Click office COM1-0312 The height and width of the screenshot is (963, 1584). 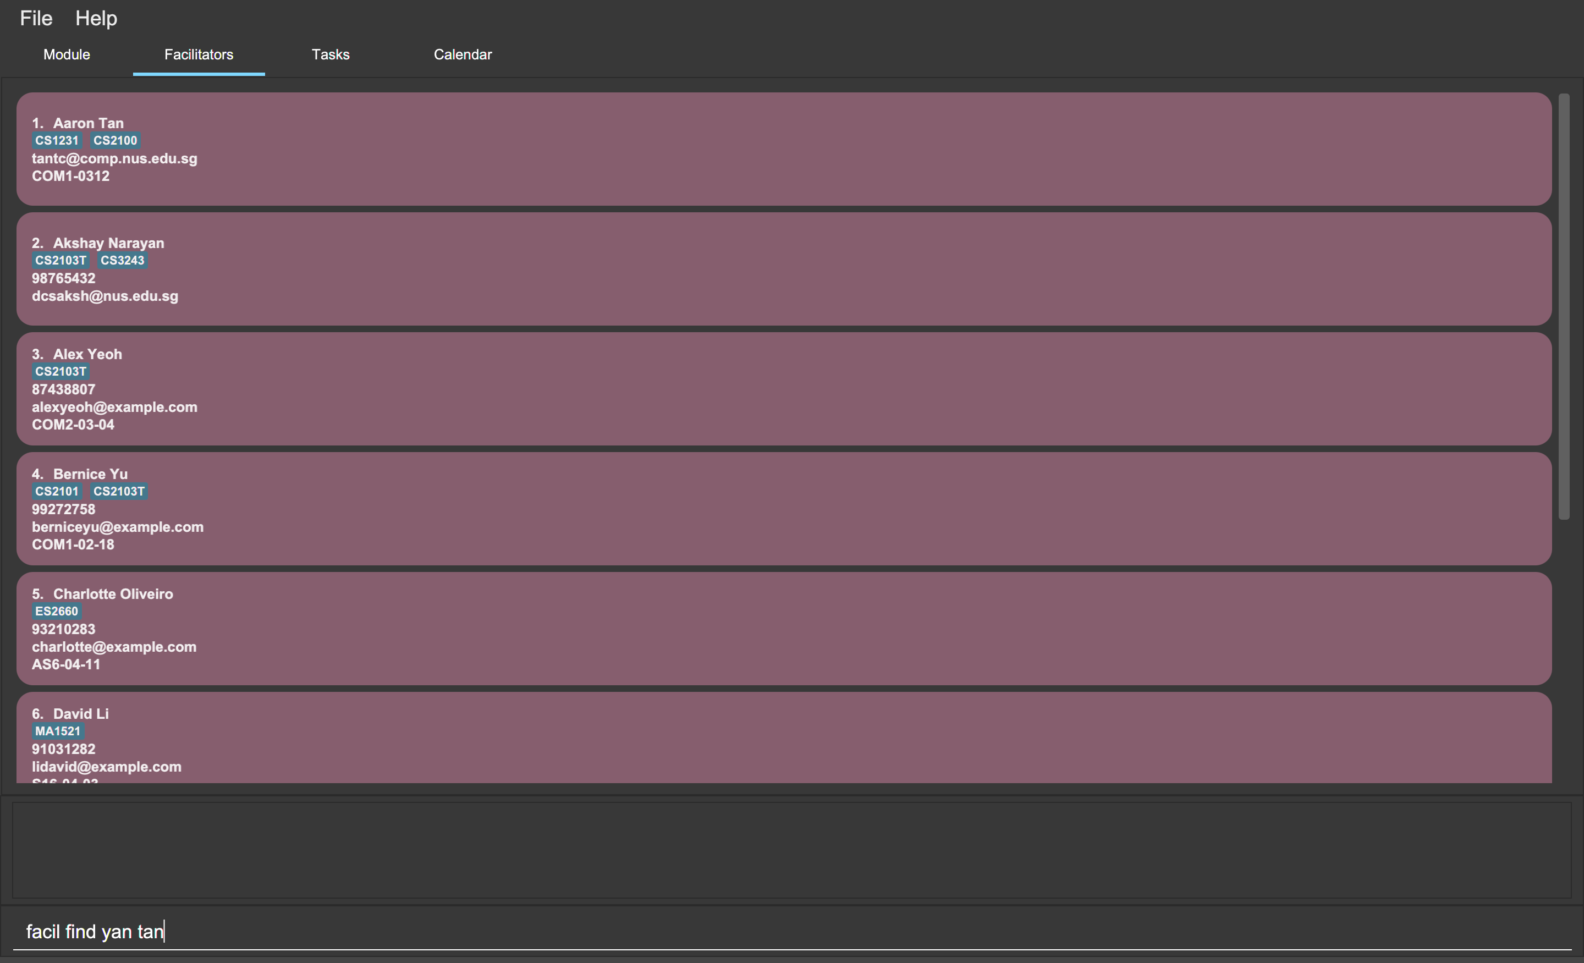coord(71,176)
